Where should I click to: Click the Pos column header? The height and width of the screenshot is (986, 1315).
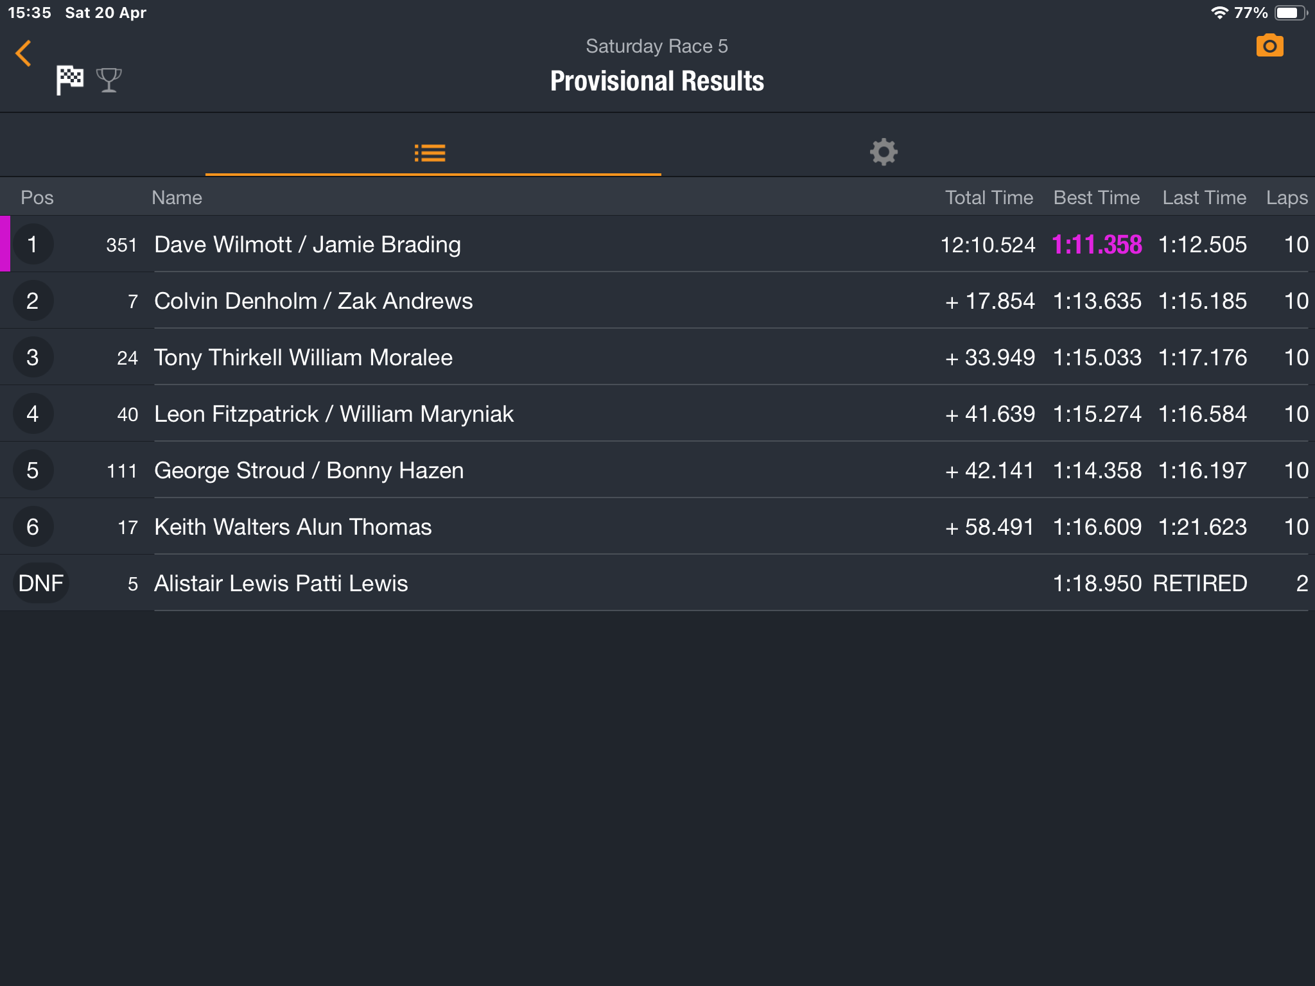point(37,198)
